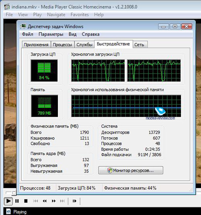Open the Файл menu in Task Manager

coord(28,34)
